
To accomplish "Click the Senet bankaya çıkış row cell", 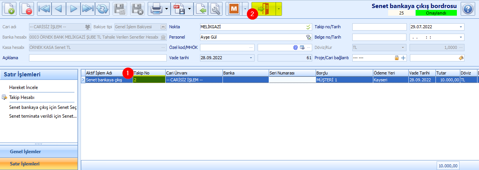I will click(109, 80).
